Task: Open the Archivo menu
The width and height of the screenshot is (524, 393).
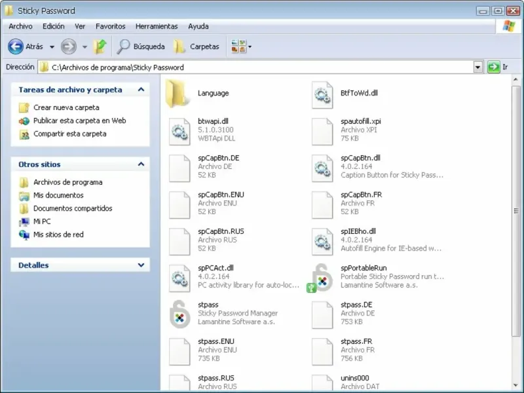Action: 21,26
